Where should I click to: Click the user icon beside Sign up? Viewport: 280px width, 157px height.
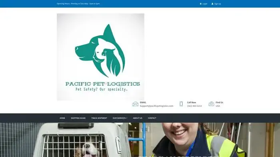(x=212, y=4)
